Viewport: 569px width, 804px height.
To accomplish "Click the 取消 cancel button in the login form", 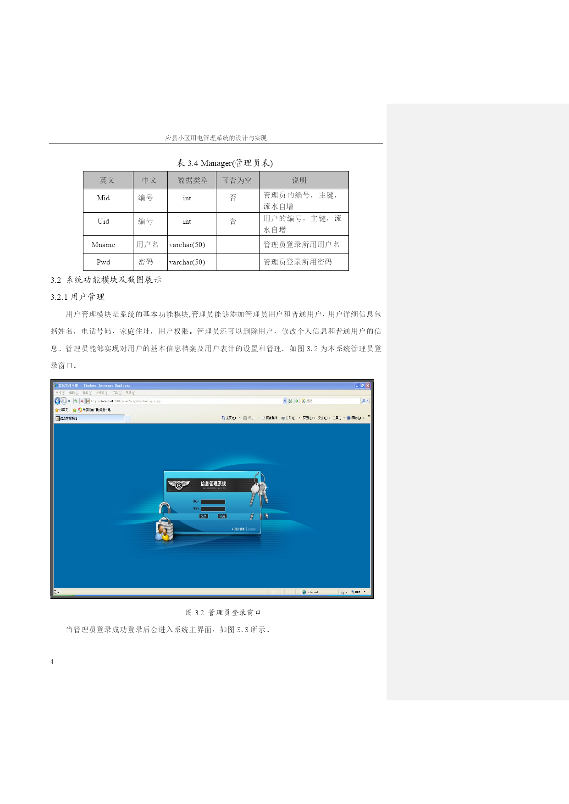I will [222, 516].
